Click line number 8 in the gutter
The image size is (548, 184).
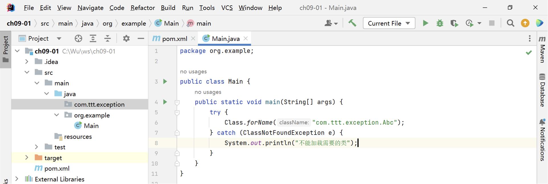tap(156, 143)
